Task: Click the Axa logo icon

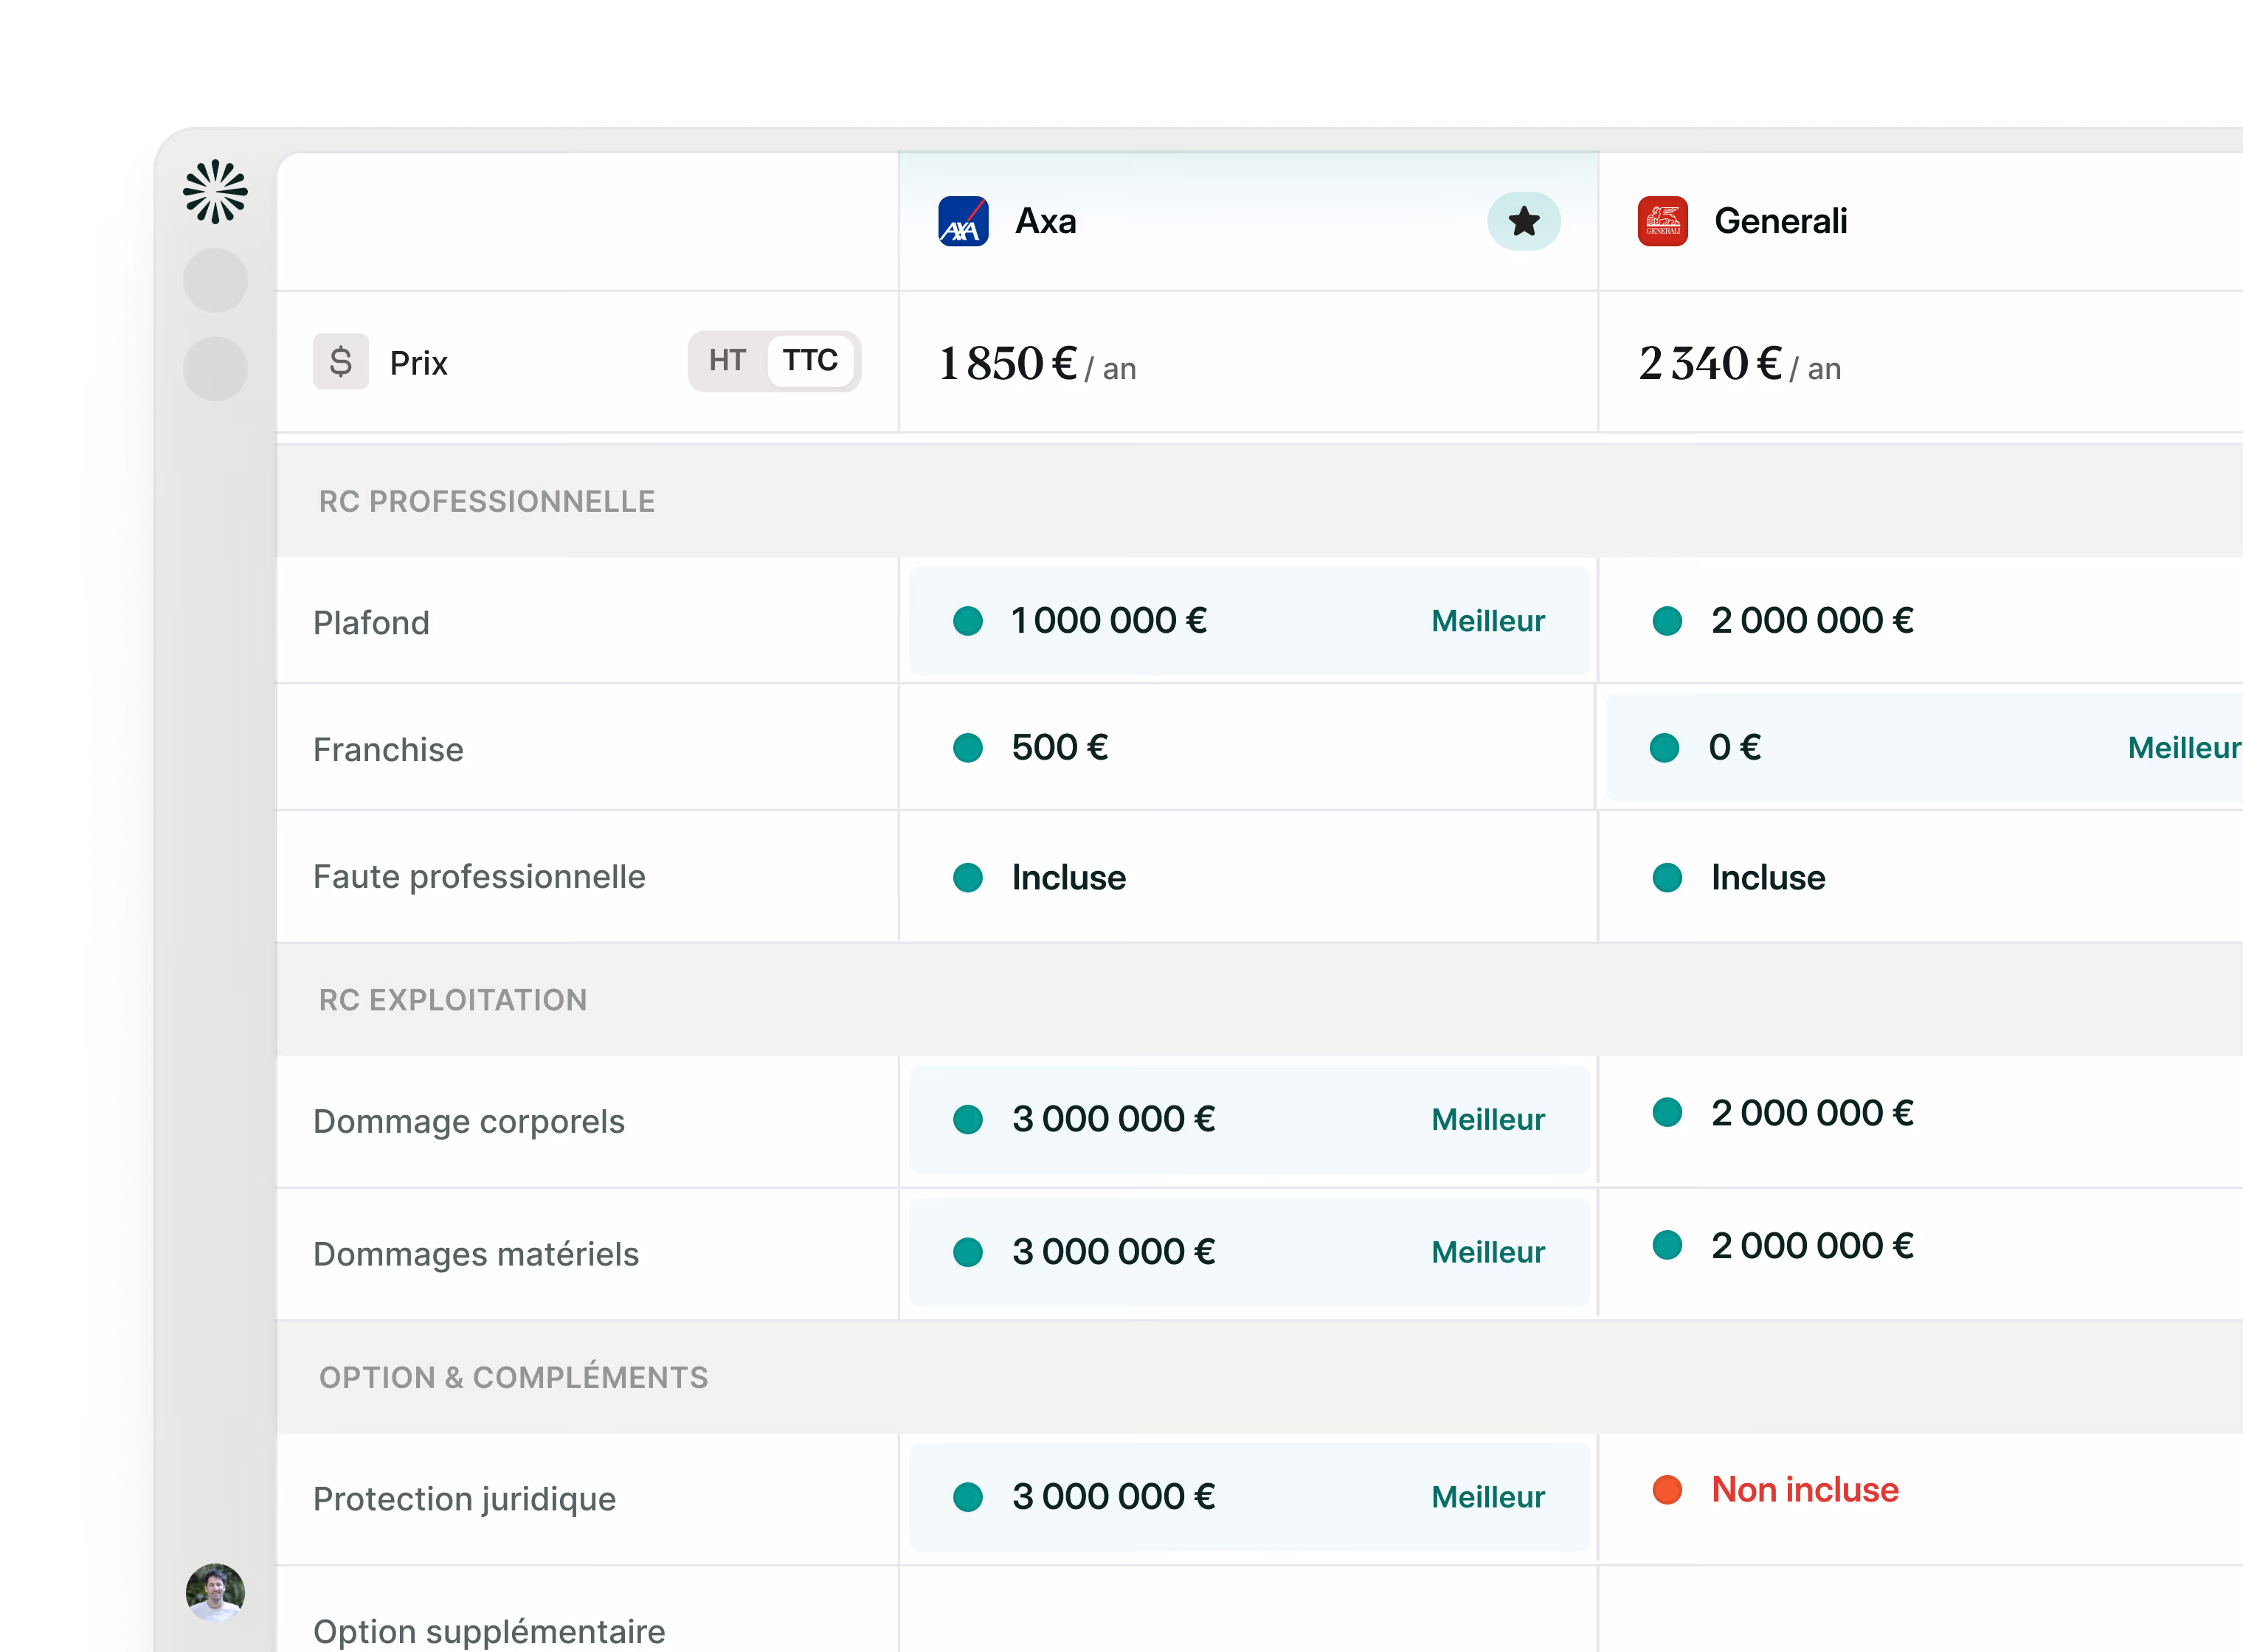Action: coord(962,221)
